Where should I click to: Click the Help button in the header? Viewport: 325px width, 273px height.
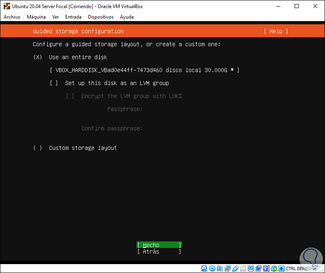click(276, 31)
